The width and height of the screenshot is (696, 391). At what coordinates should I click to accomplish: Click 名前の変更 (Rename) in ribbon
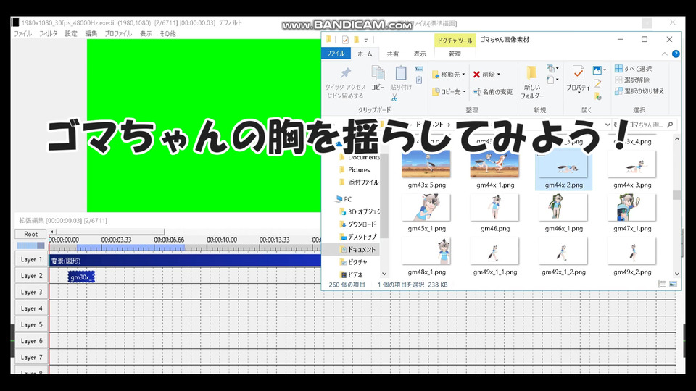pos(493,92)
